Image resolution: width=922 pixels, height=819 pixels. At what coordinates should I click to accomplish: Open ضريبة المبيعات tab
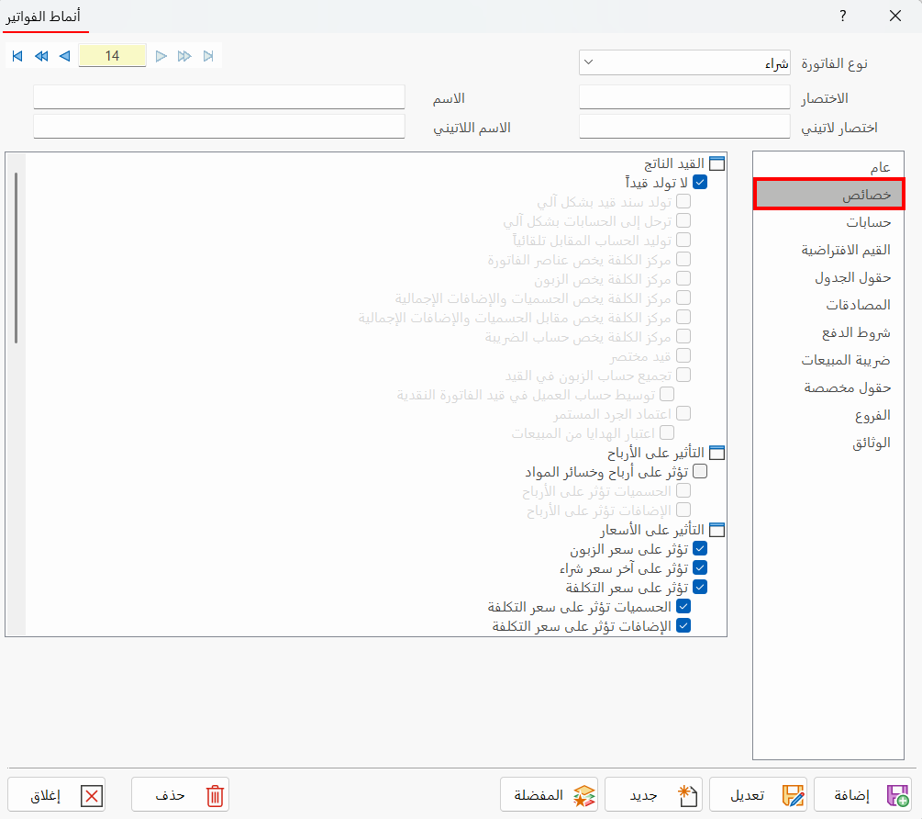(x=828, y=360)
